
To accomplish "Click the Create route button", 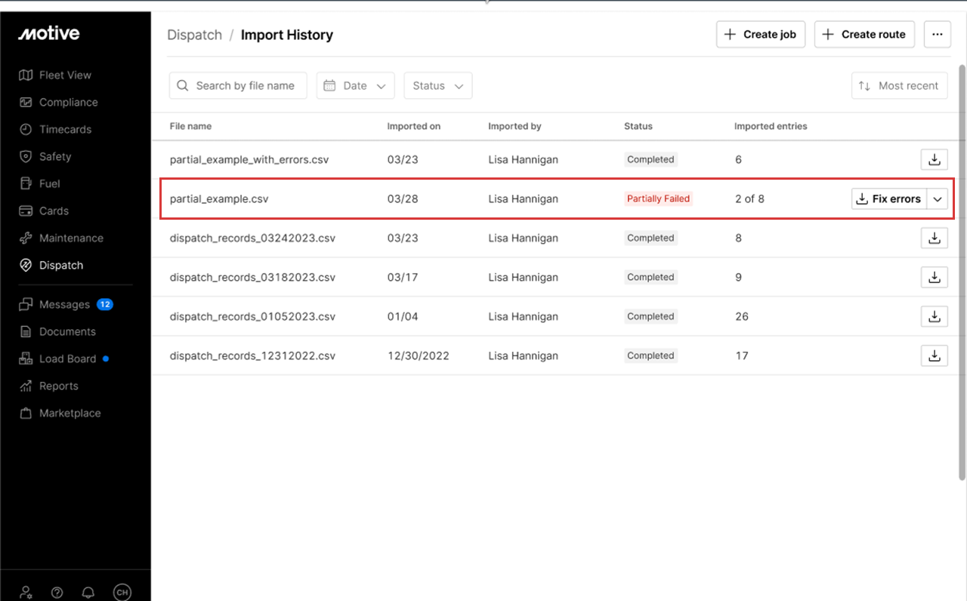I will (x=864, y=34).
